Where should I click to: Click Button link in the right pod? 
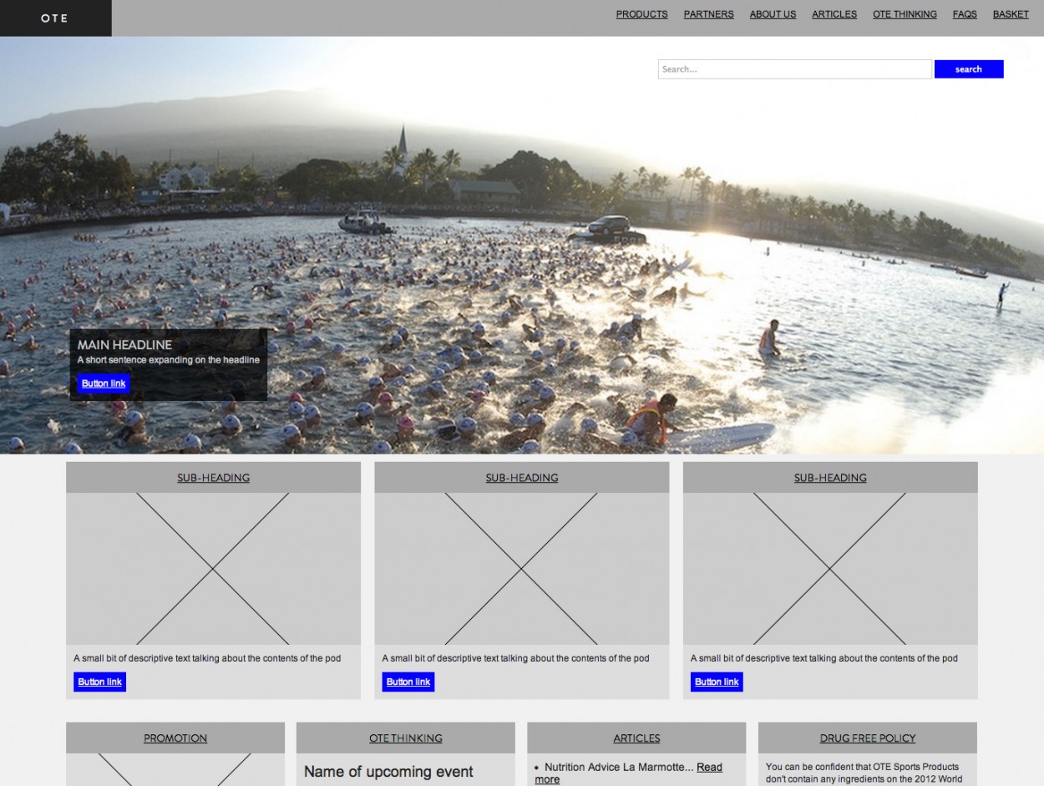tap(717, 682)
